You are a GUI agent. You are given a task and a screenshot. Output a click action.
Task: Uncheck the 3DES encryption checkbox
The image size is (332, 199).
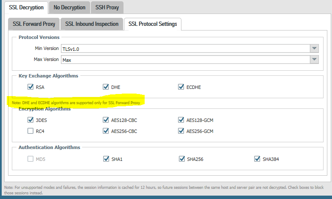pos(30,120)
